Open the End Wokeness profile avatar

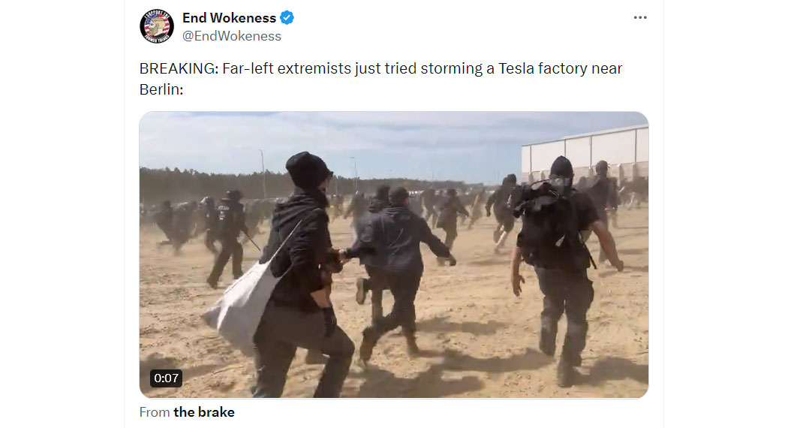157,26
